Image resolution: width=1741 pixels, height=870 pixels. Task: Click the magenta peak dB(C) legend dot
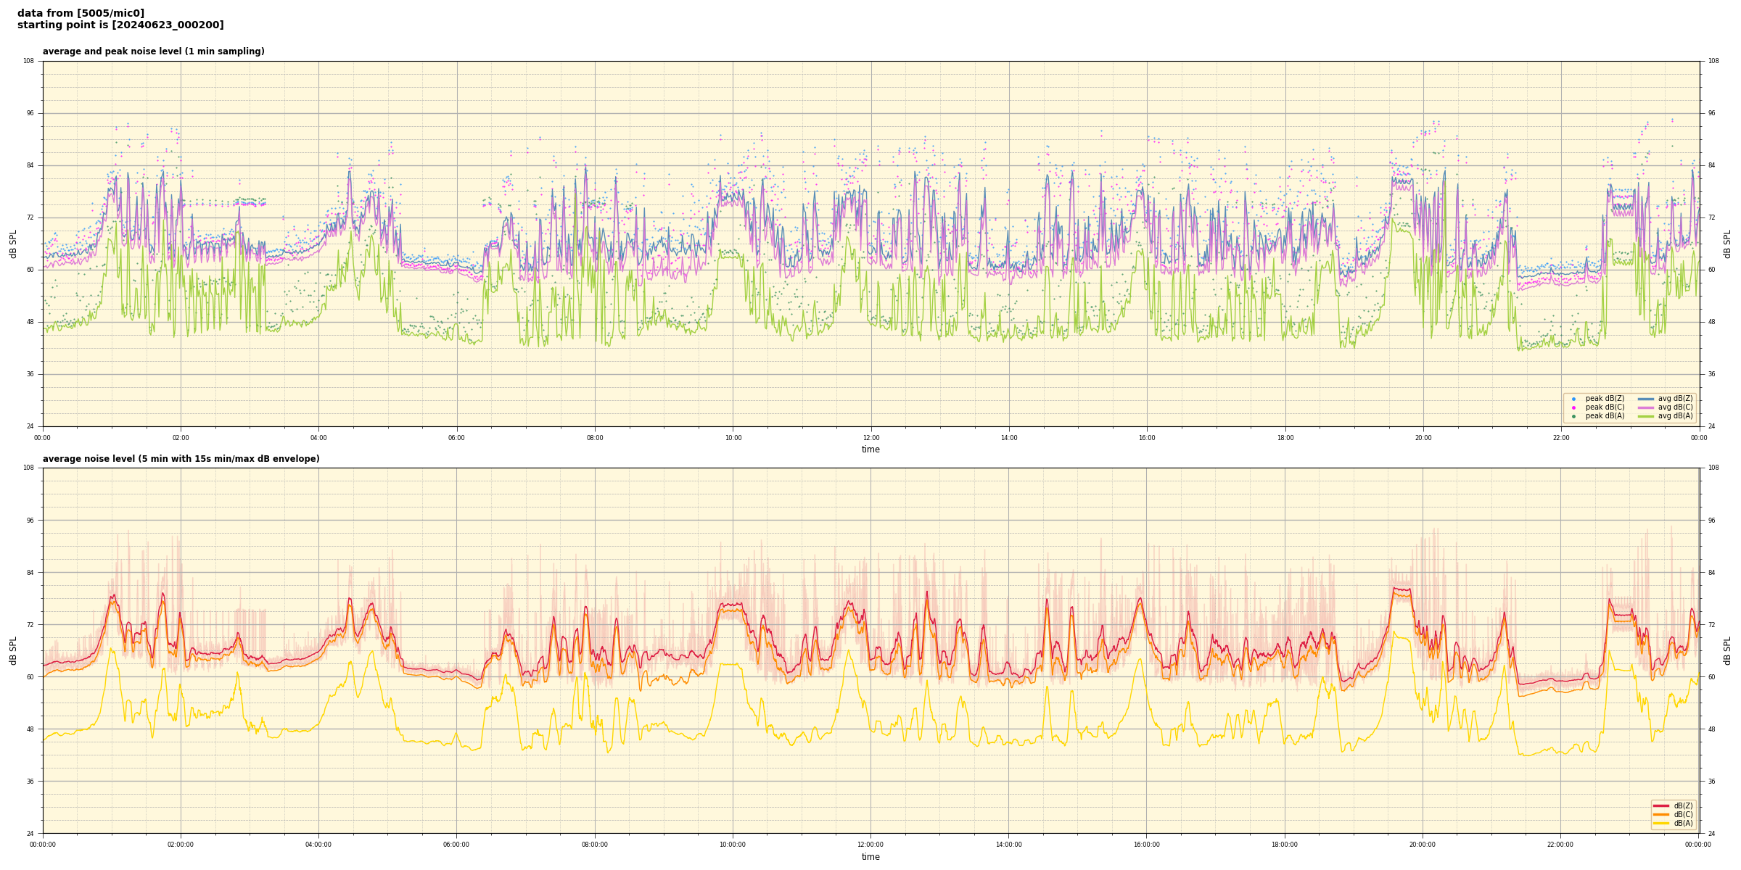click(x=1573, y=407)
